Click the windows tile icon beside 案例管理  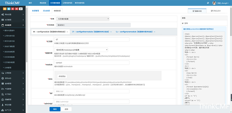pos(3,84)
